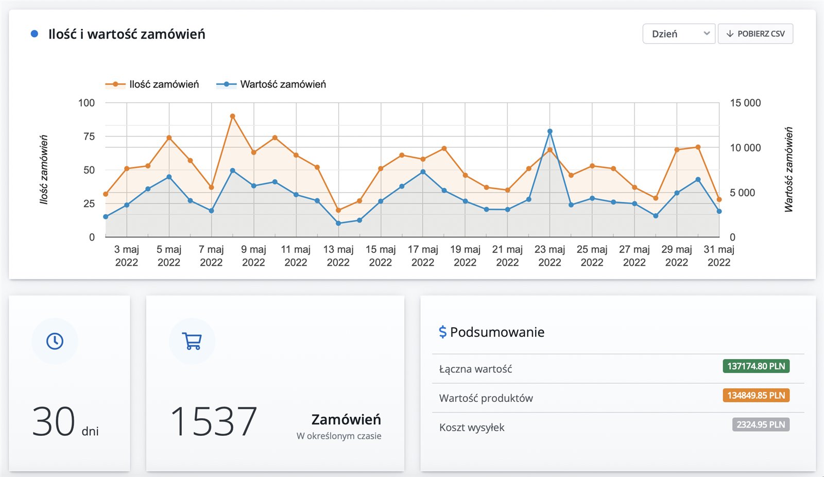
Task: Click the shopping cart icon
Action: [192, 341]
